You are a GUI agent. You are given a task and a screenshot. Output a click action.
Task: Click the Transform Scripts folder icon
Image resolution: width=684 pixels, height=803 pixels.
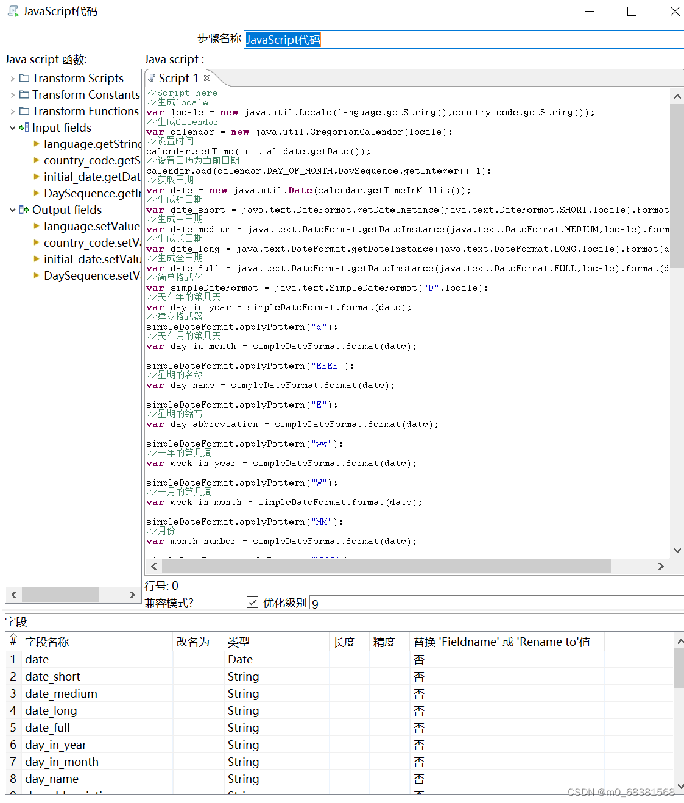24,78
